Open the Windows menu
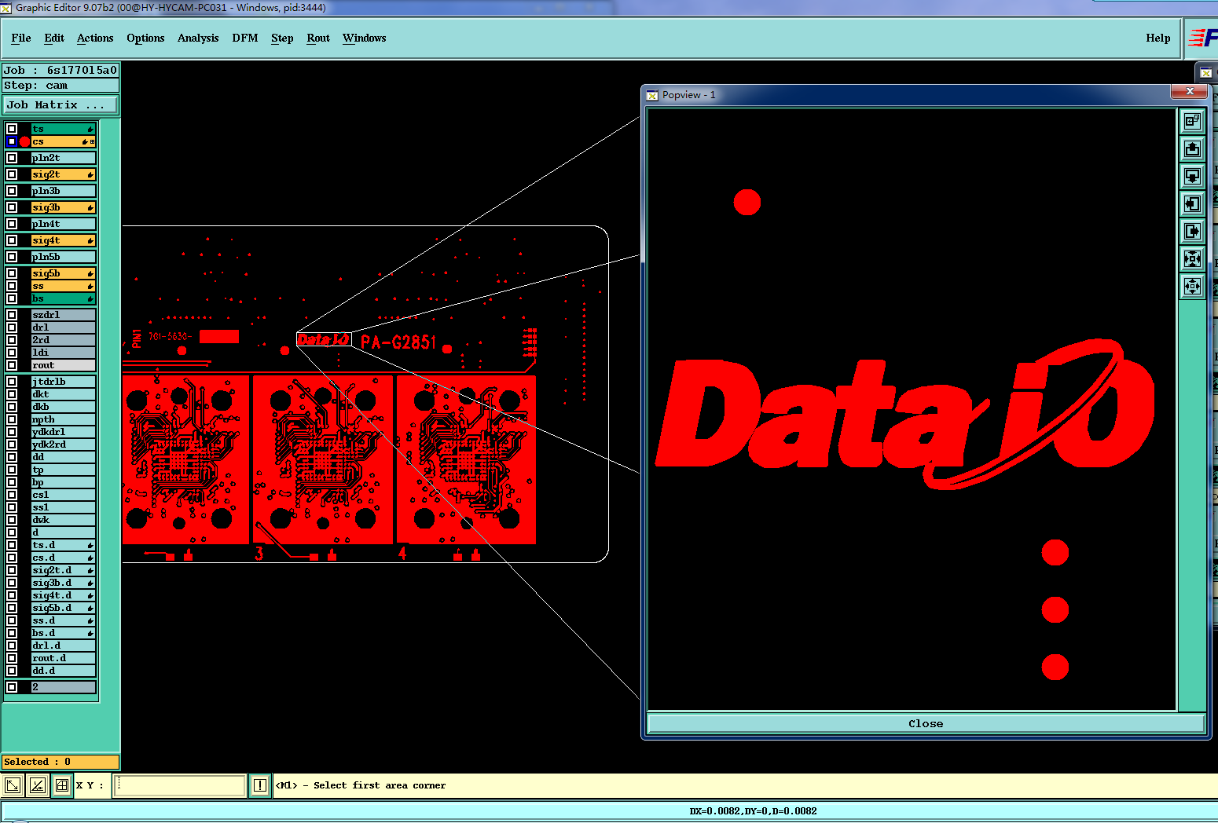 click(x=364, y=38)
